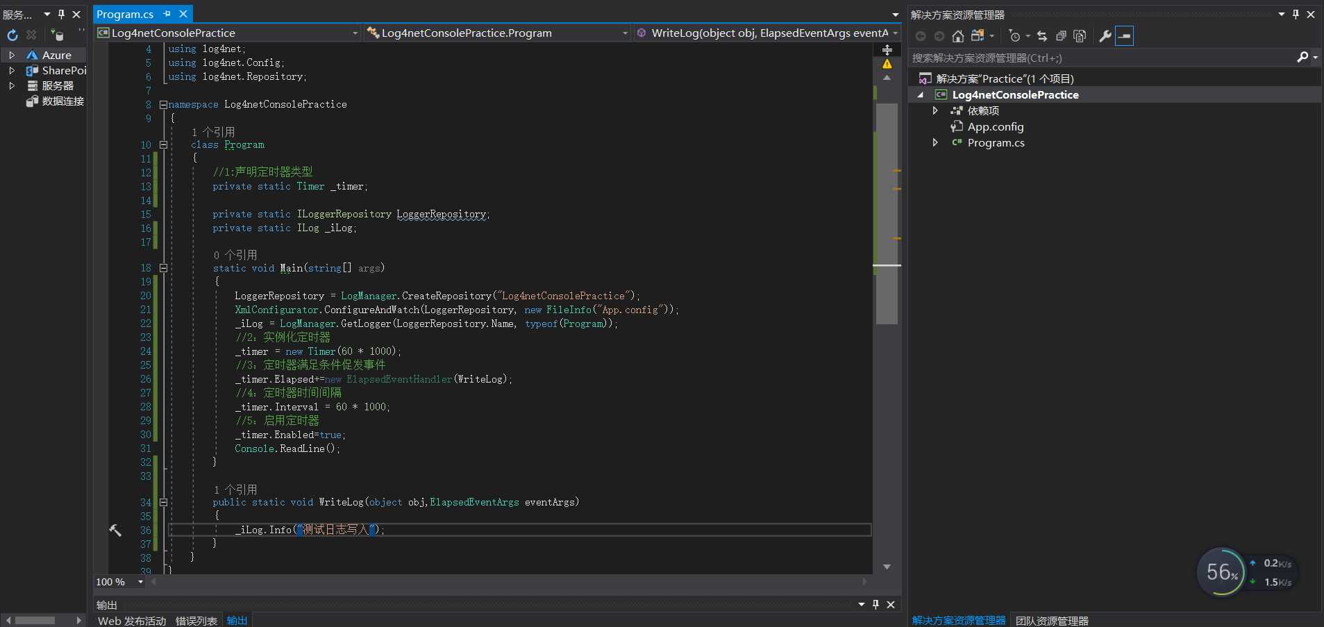Click the editor scroll down arrow

(887, 567)
